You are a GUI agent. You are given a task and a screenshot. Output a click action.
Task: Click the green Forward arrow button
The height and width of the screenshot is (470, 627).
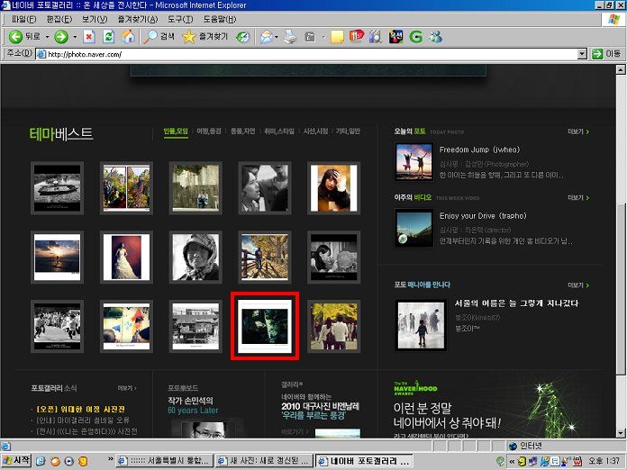pyautogui.click(x=61, y=37)
